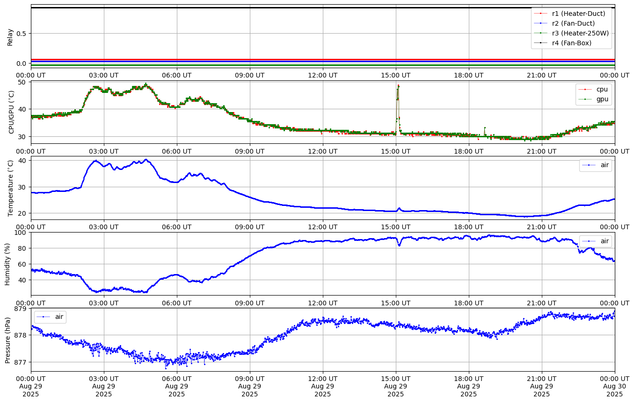
Task: Click the 879 tick on the Pressure axis
Action: click(x=21, y=309)
